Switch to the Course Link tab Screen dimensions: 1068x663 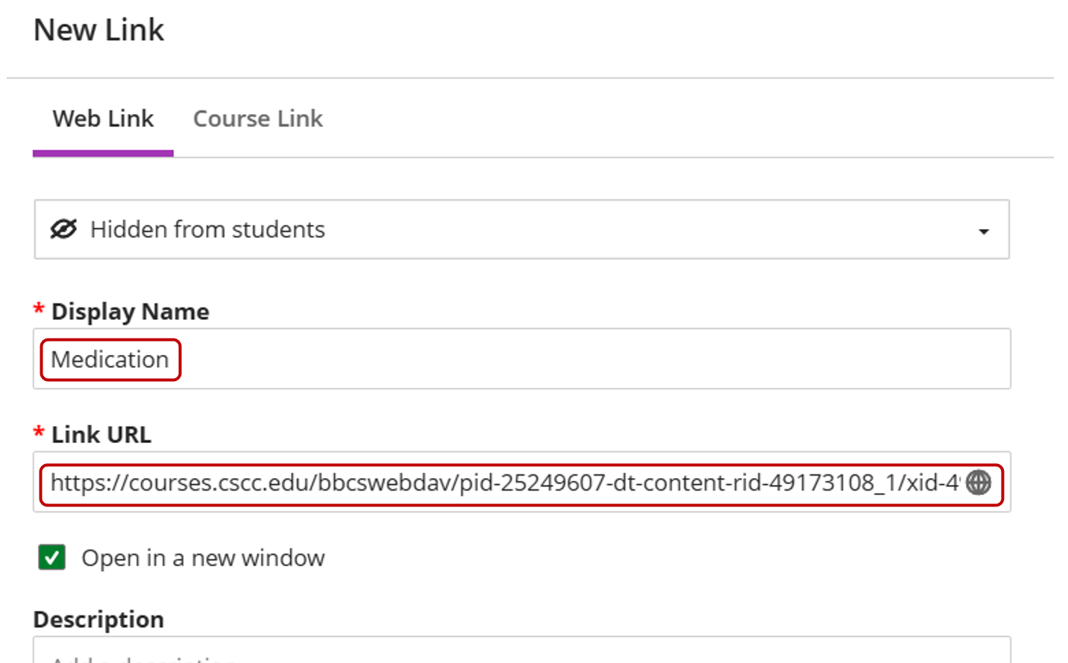point(257,118)
